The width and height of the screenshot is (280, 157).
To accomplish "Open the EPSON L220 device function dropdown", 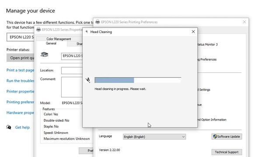I will pos(21,37).
